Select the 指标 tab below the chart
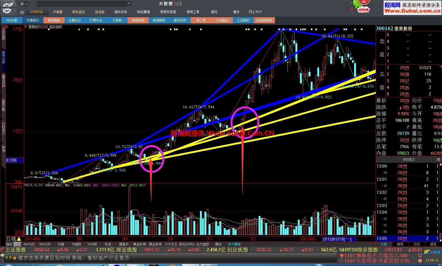The width and height of the screenshot is (442, 266). tap(9, 244)
